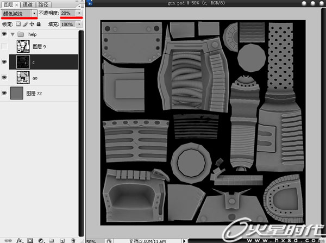Add a layer mask via bottom icon

click(30, 240)
